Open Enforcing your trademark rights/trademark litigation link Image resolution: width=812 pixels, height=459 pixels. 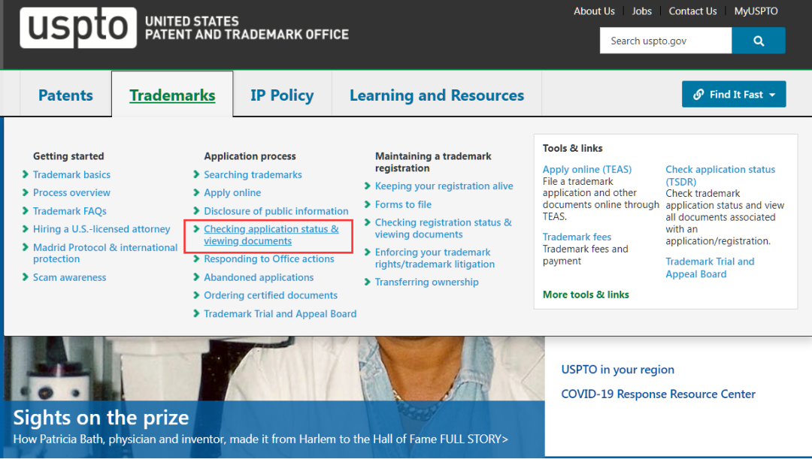pos(435,258)
